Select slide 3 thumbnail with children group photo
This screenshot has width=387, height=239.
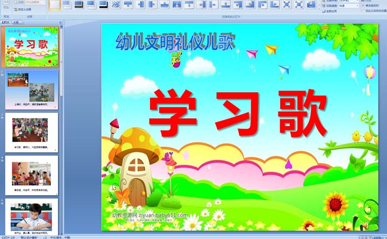point(31,133)
